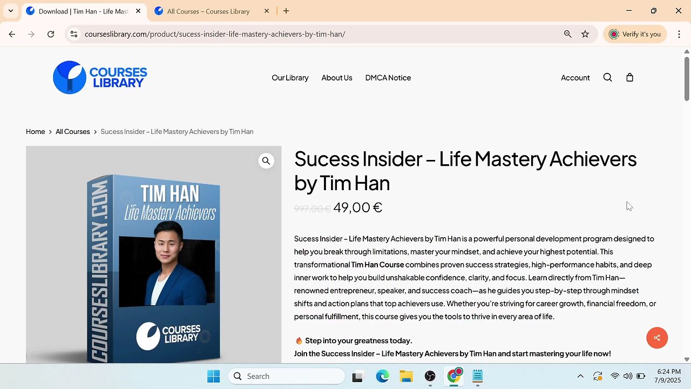Zoom the product image with magnifier icon

(266, 161)
